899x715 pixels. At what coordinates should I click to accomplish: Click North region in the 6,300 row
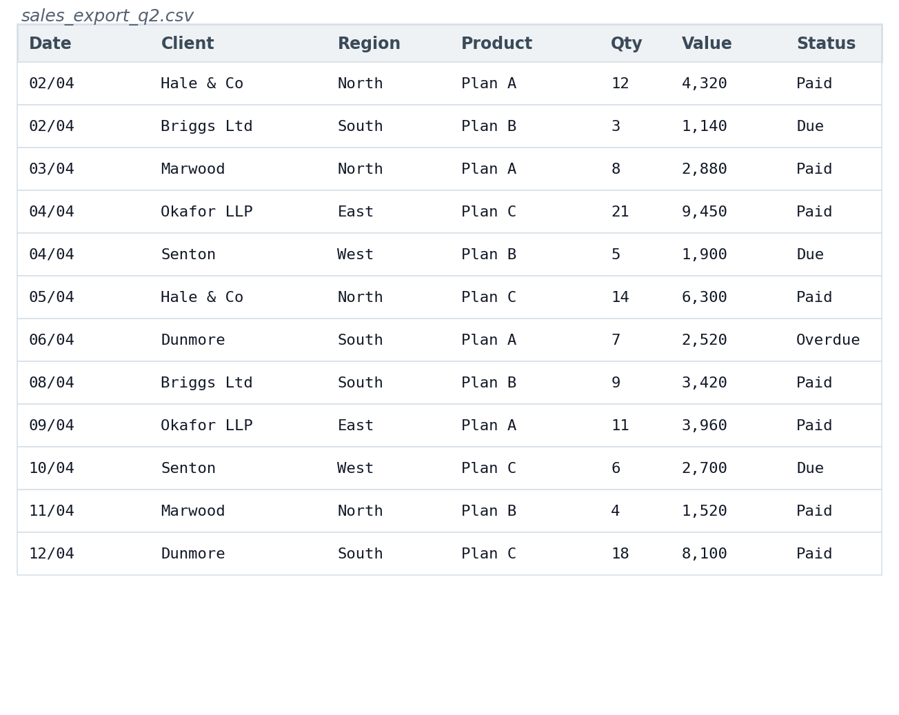coord(360,298)
